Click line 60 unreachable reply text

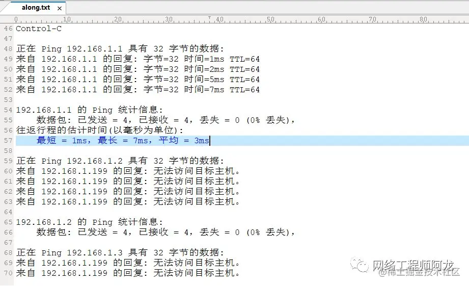128,171
